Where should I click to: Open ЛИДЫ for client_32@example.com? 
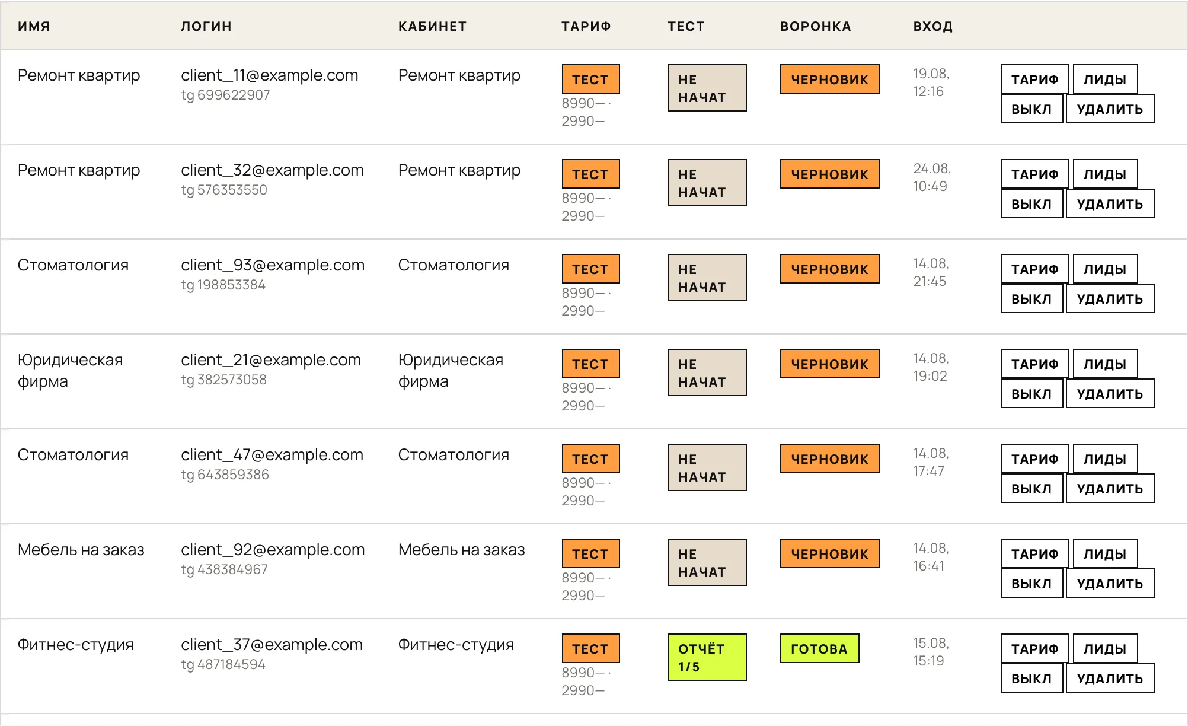1105,174
